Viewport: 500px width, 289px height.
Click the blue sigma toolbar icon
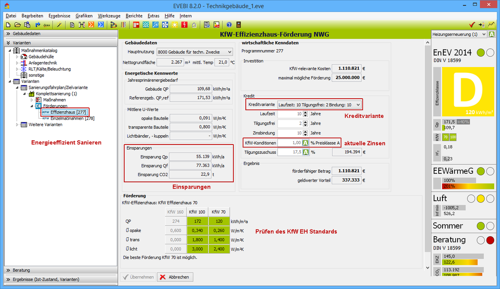(x=101, y=25)
